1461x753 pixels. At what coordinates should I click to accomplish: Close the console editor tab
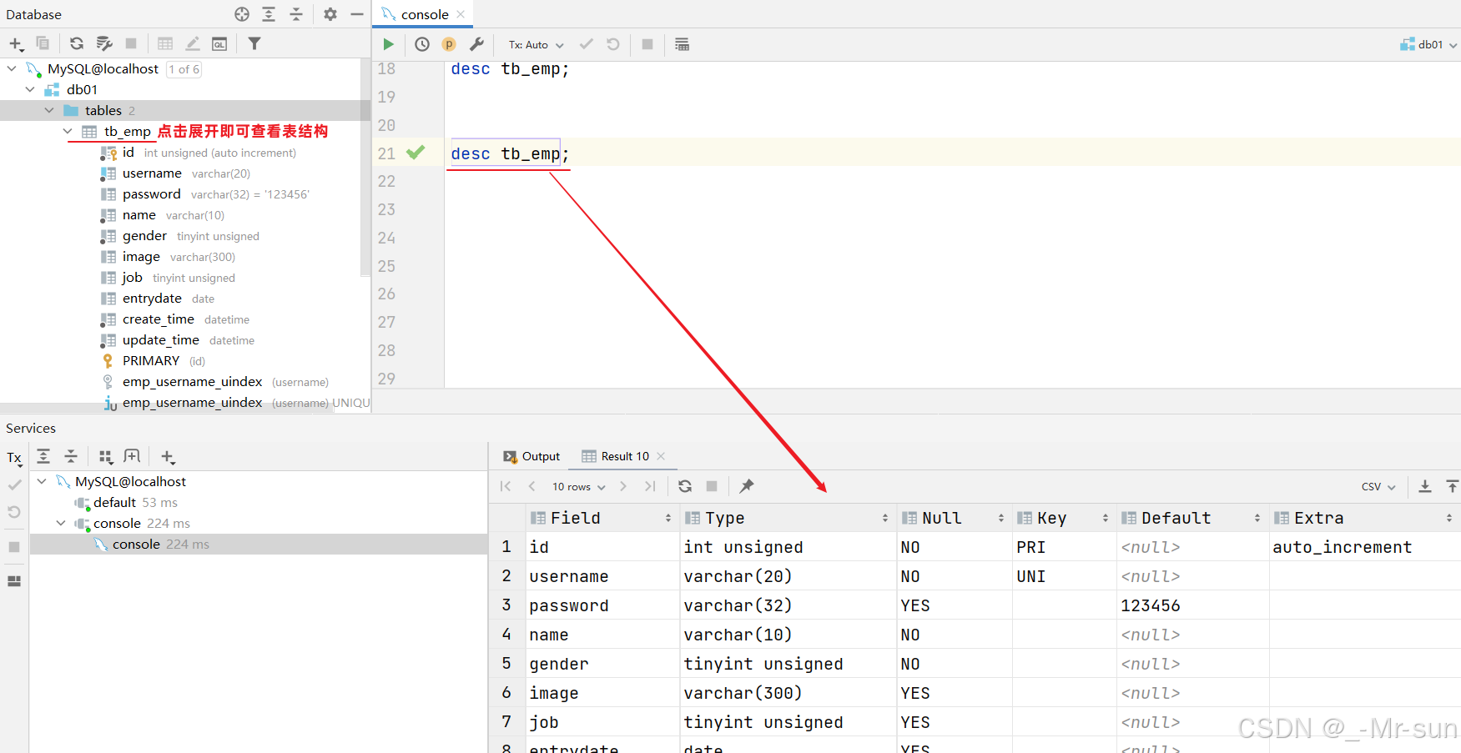461,14
